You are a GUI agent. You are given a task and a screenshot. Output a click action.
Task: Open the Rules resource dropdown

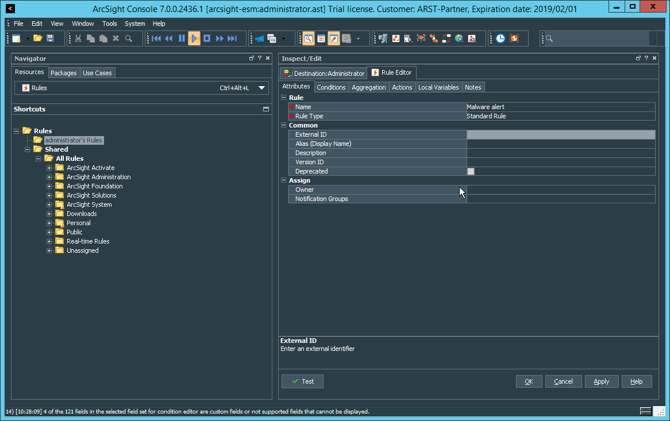(x=262, y=88)
